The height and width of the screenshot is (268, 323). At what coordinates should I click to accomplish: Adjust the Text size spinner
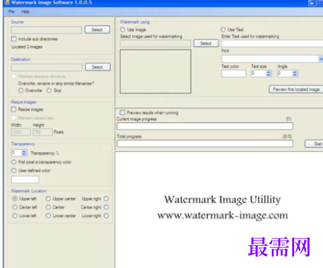pyautogui.click(x=261, y=73)
